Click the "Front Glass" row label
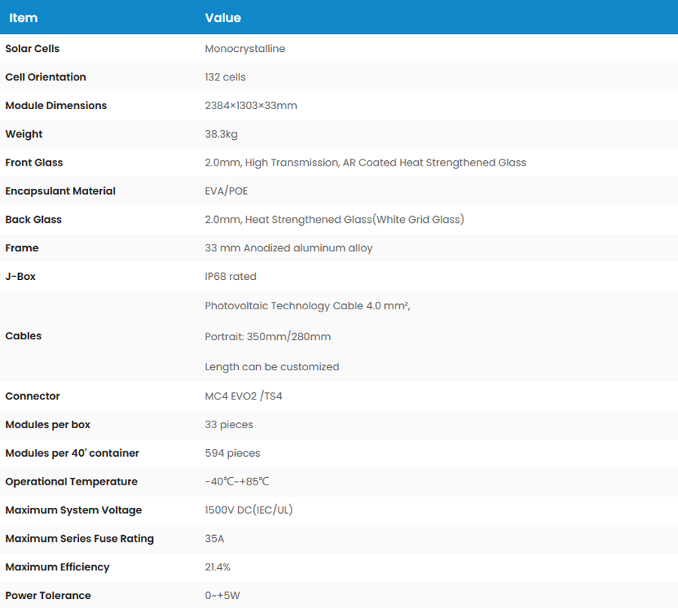This screenshot has width=678, height=608. pyautogui.click(x=34, y=163)
